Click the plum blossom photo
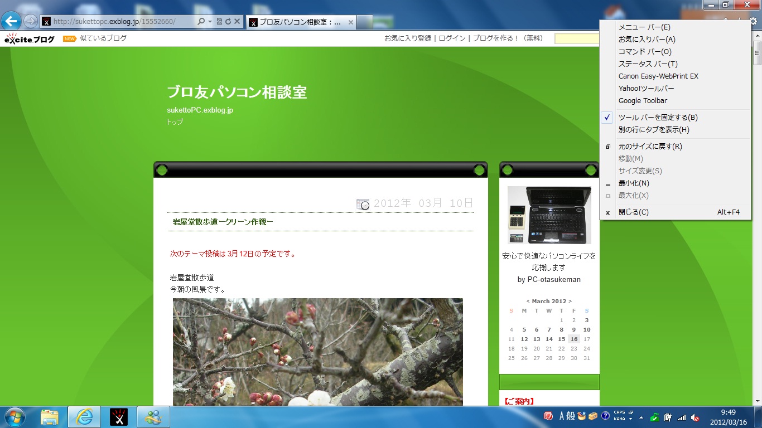This screenshot has width=762, height=428. pos(318,352)
